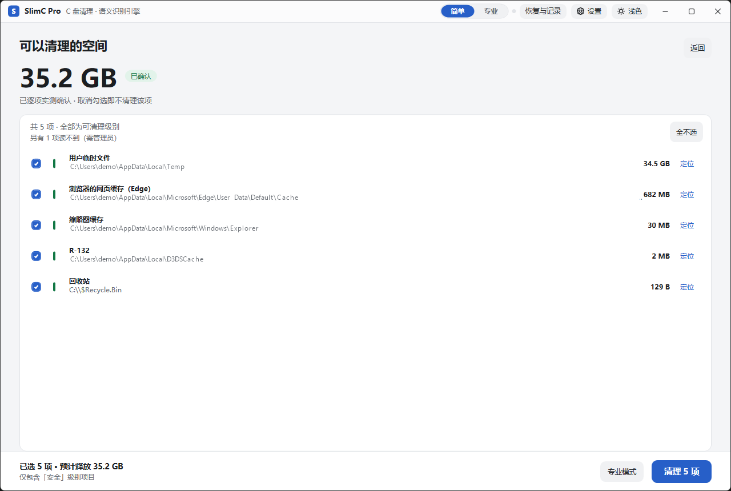731x491 pixels.
Task: Select the path C:\Users\demo\AppData\Local\Temp
Action: 127,167
